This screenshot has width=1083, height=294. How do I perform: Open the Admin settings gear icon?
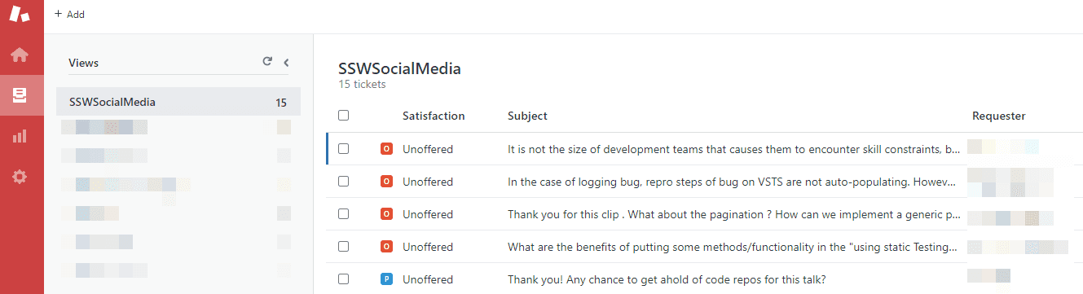pyautogui.click(x=20, y=176)
